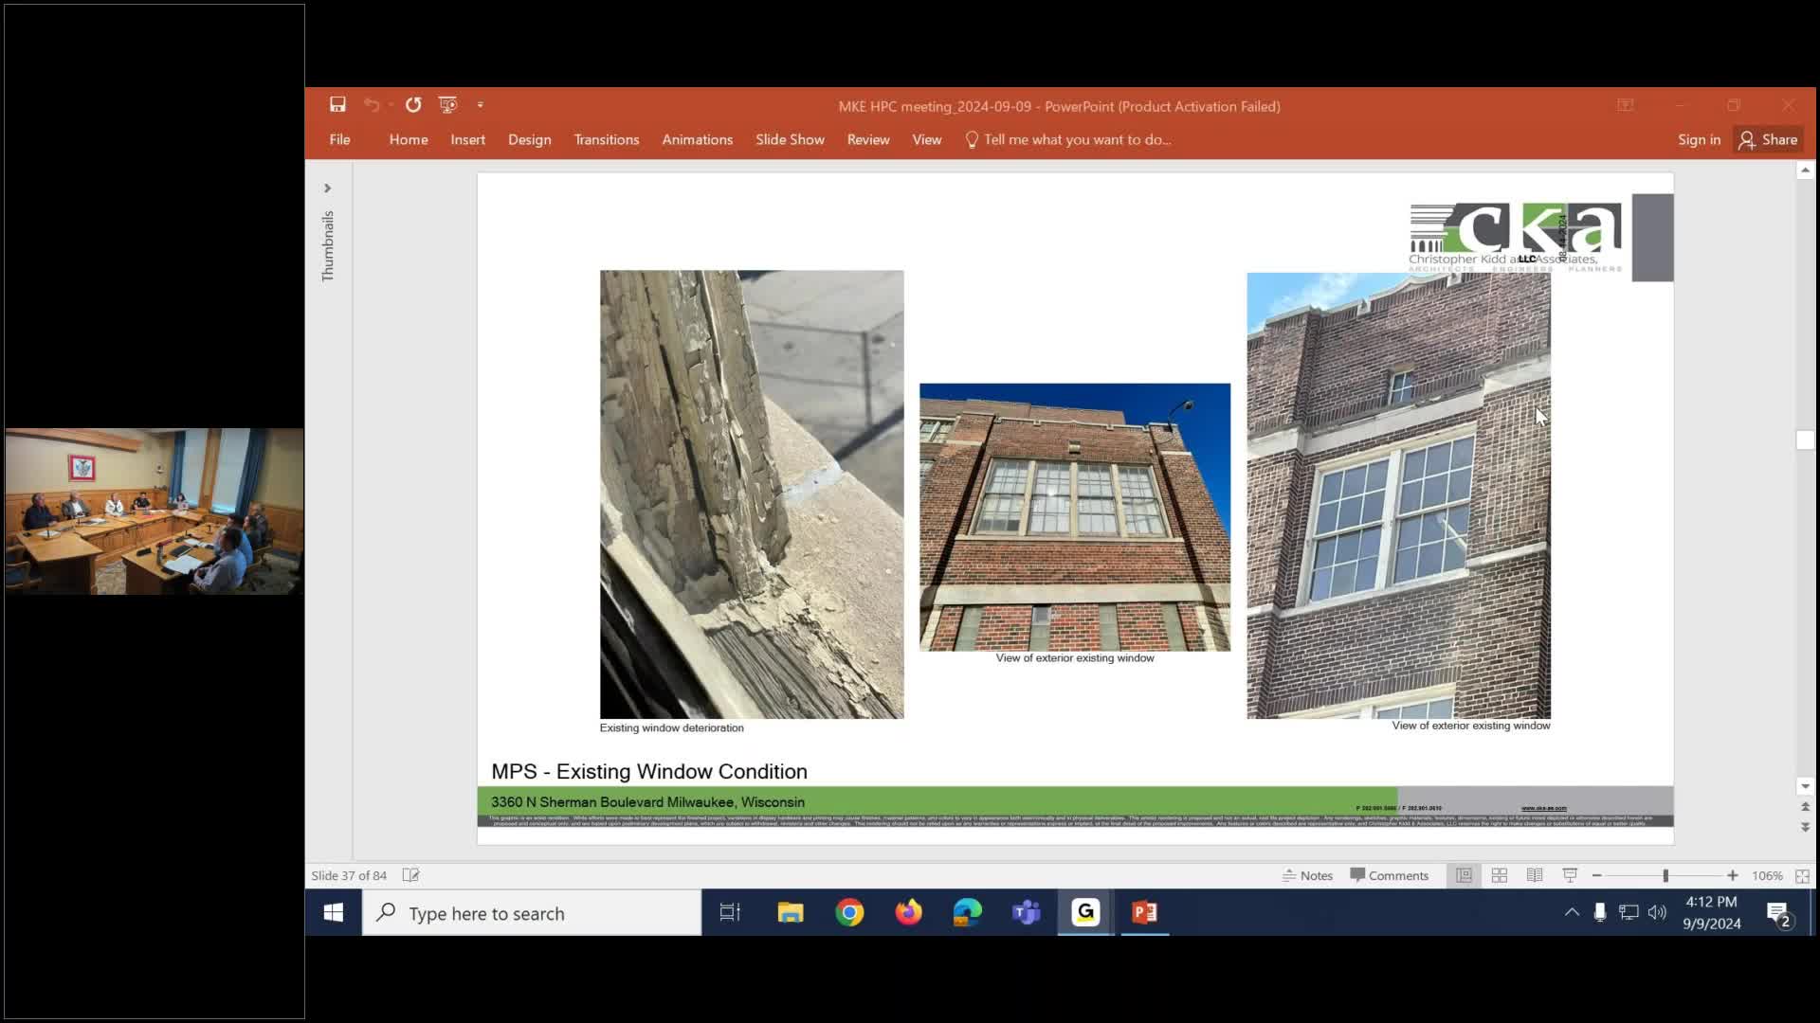Viewport: 1820px width, 1023px height.
Task: Toggle Normal view button
Action: click(1464, 876)
